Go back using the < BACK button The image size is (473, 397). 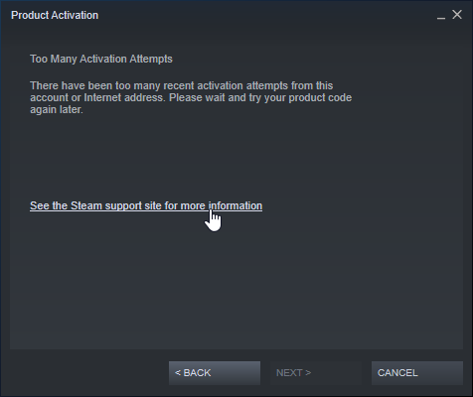(x=215, y=373)
